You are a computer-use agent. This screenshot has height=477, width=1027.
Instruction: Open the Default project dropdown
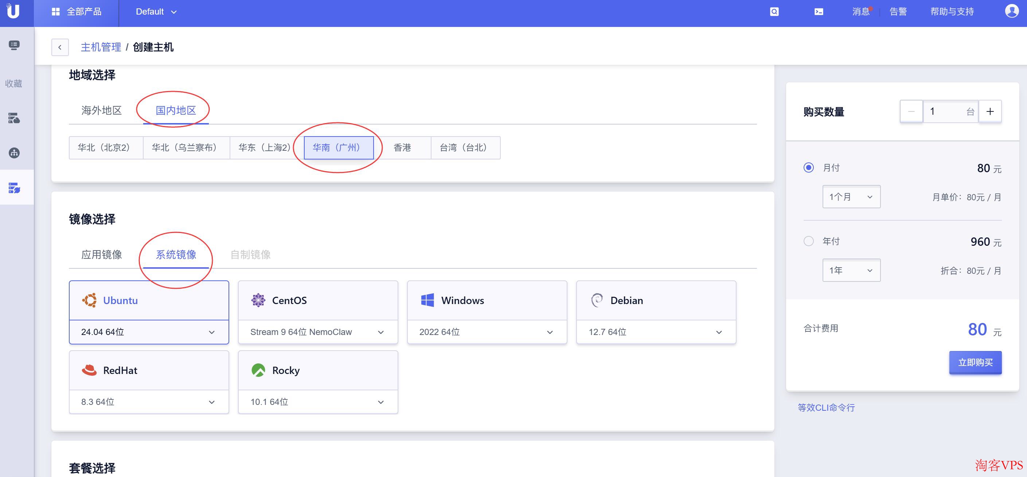(x=156, y=12)
